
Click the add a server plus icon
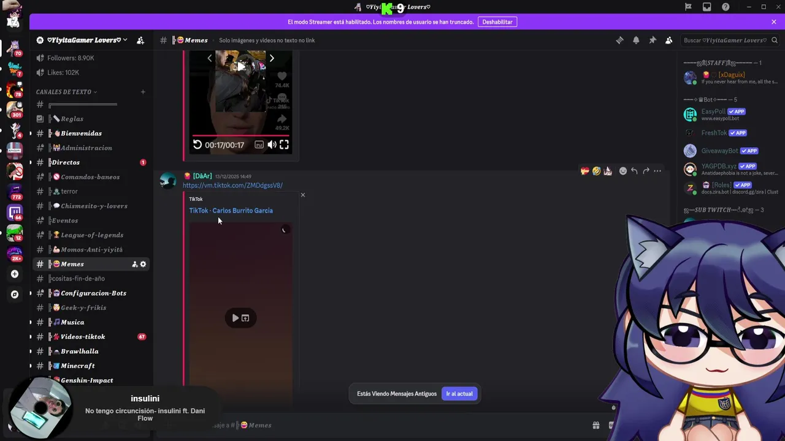click(15, 274)
